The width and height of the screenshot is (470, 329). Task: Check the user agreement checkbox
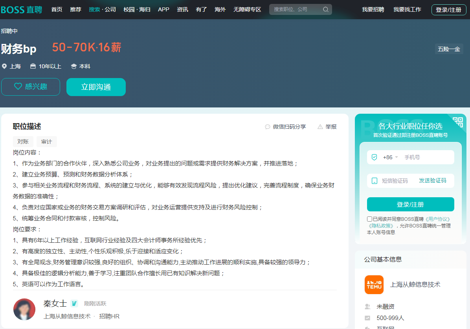369,218
